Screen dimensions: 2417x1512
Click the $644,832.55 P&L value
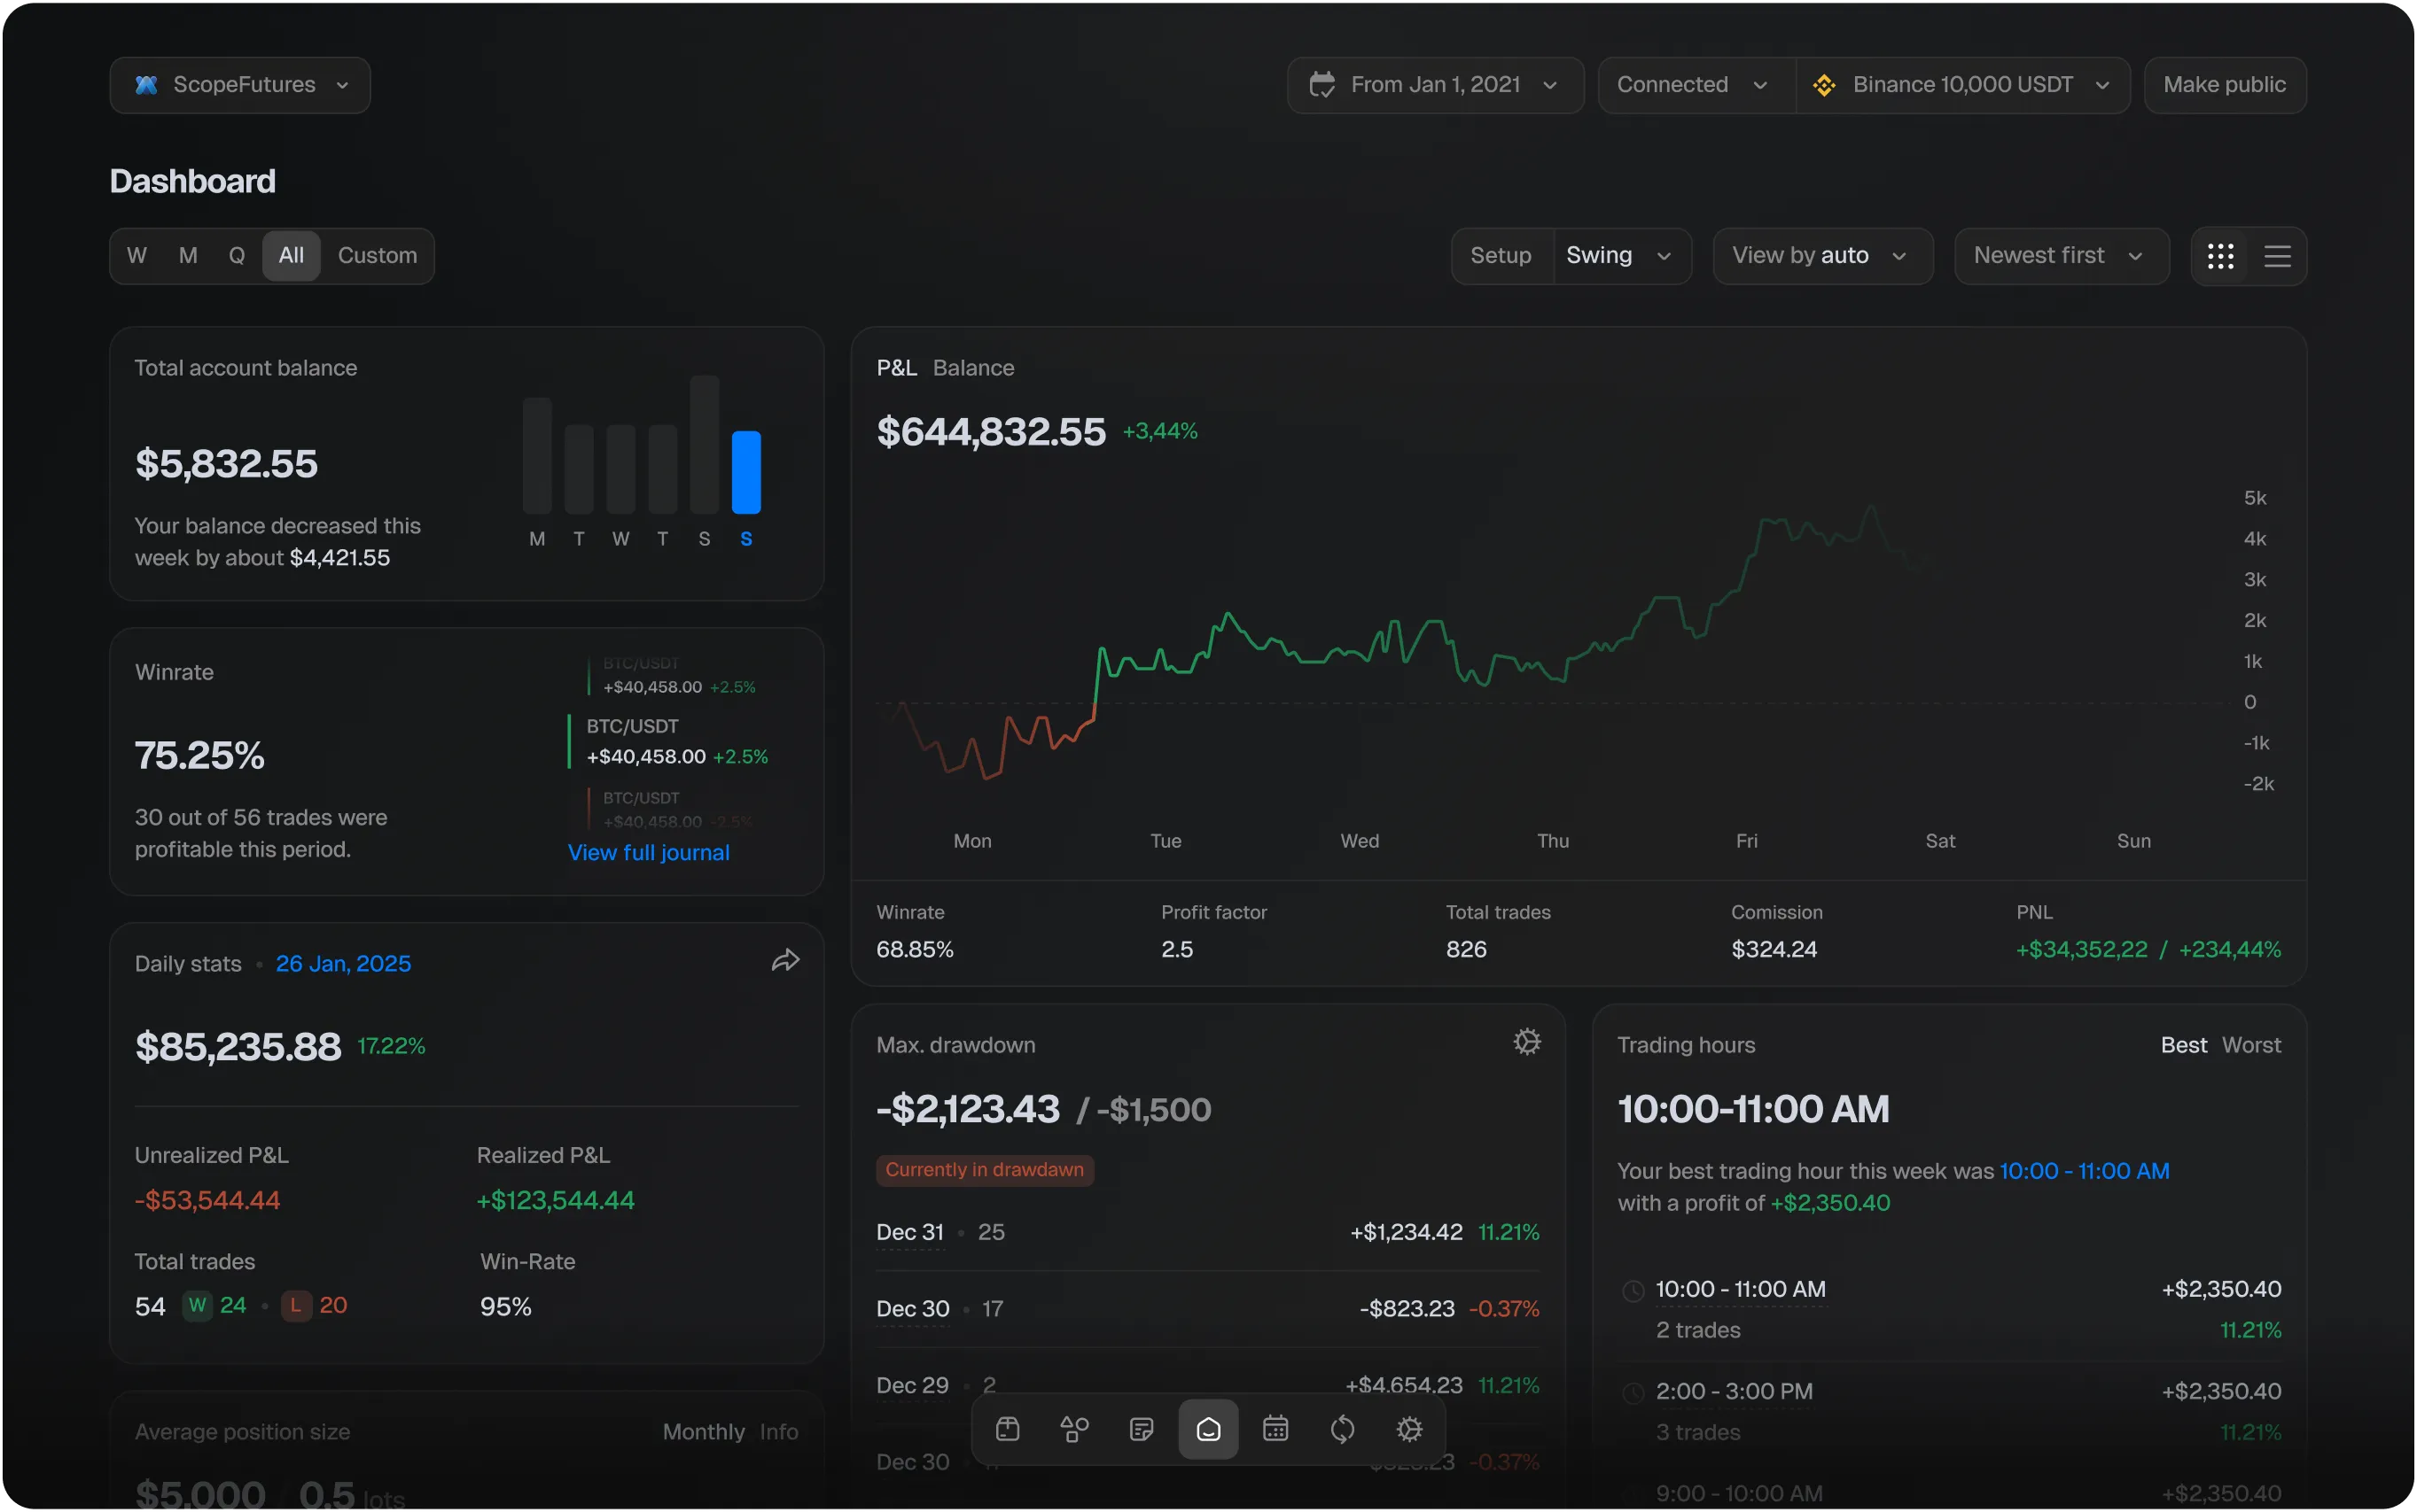(x=992, y=432)
